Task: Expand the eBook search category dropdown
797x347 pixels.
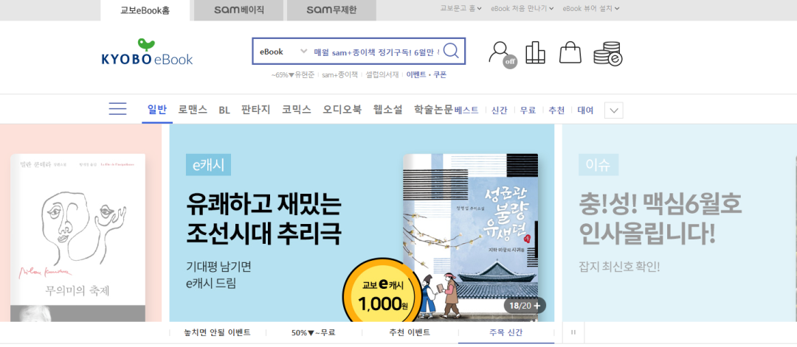Action: [283, 52]
